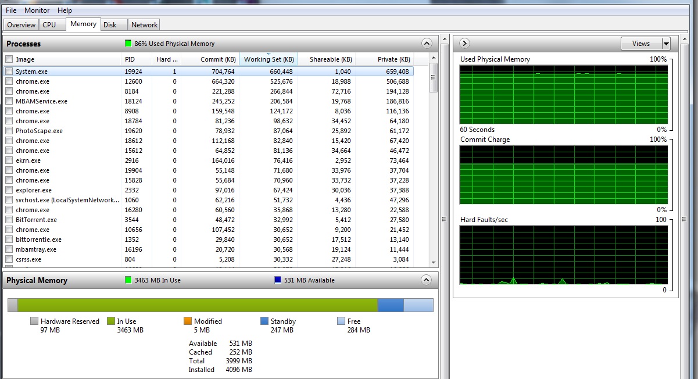Click the PID value 19924
The width and height of the screenshot is (698, 379).
pyautogui.click(x=133, y=71)
